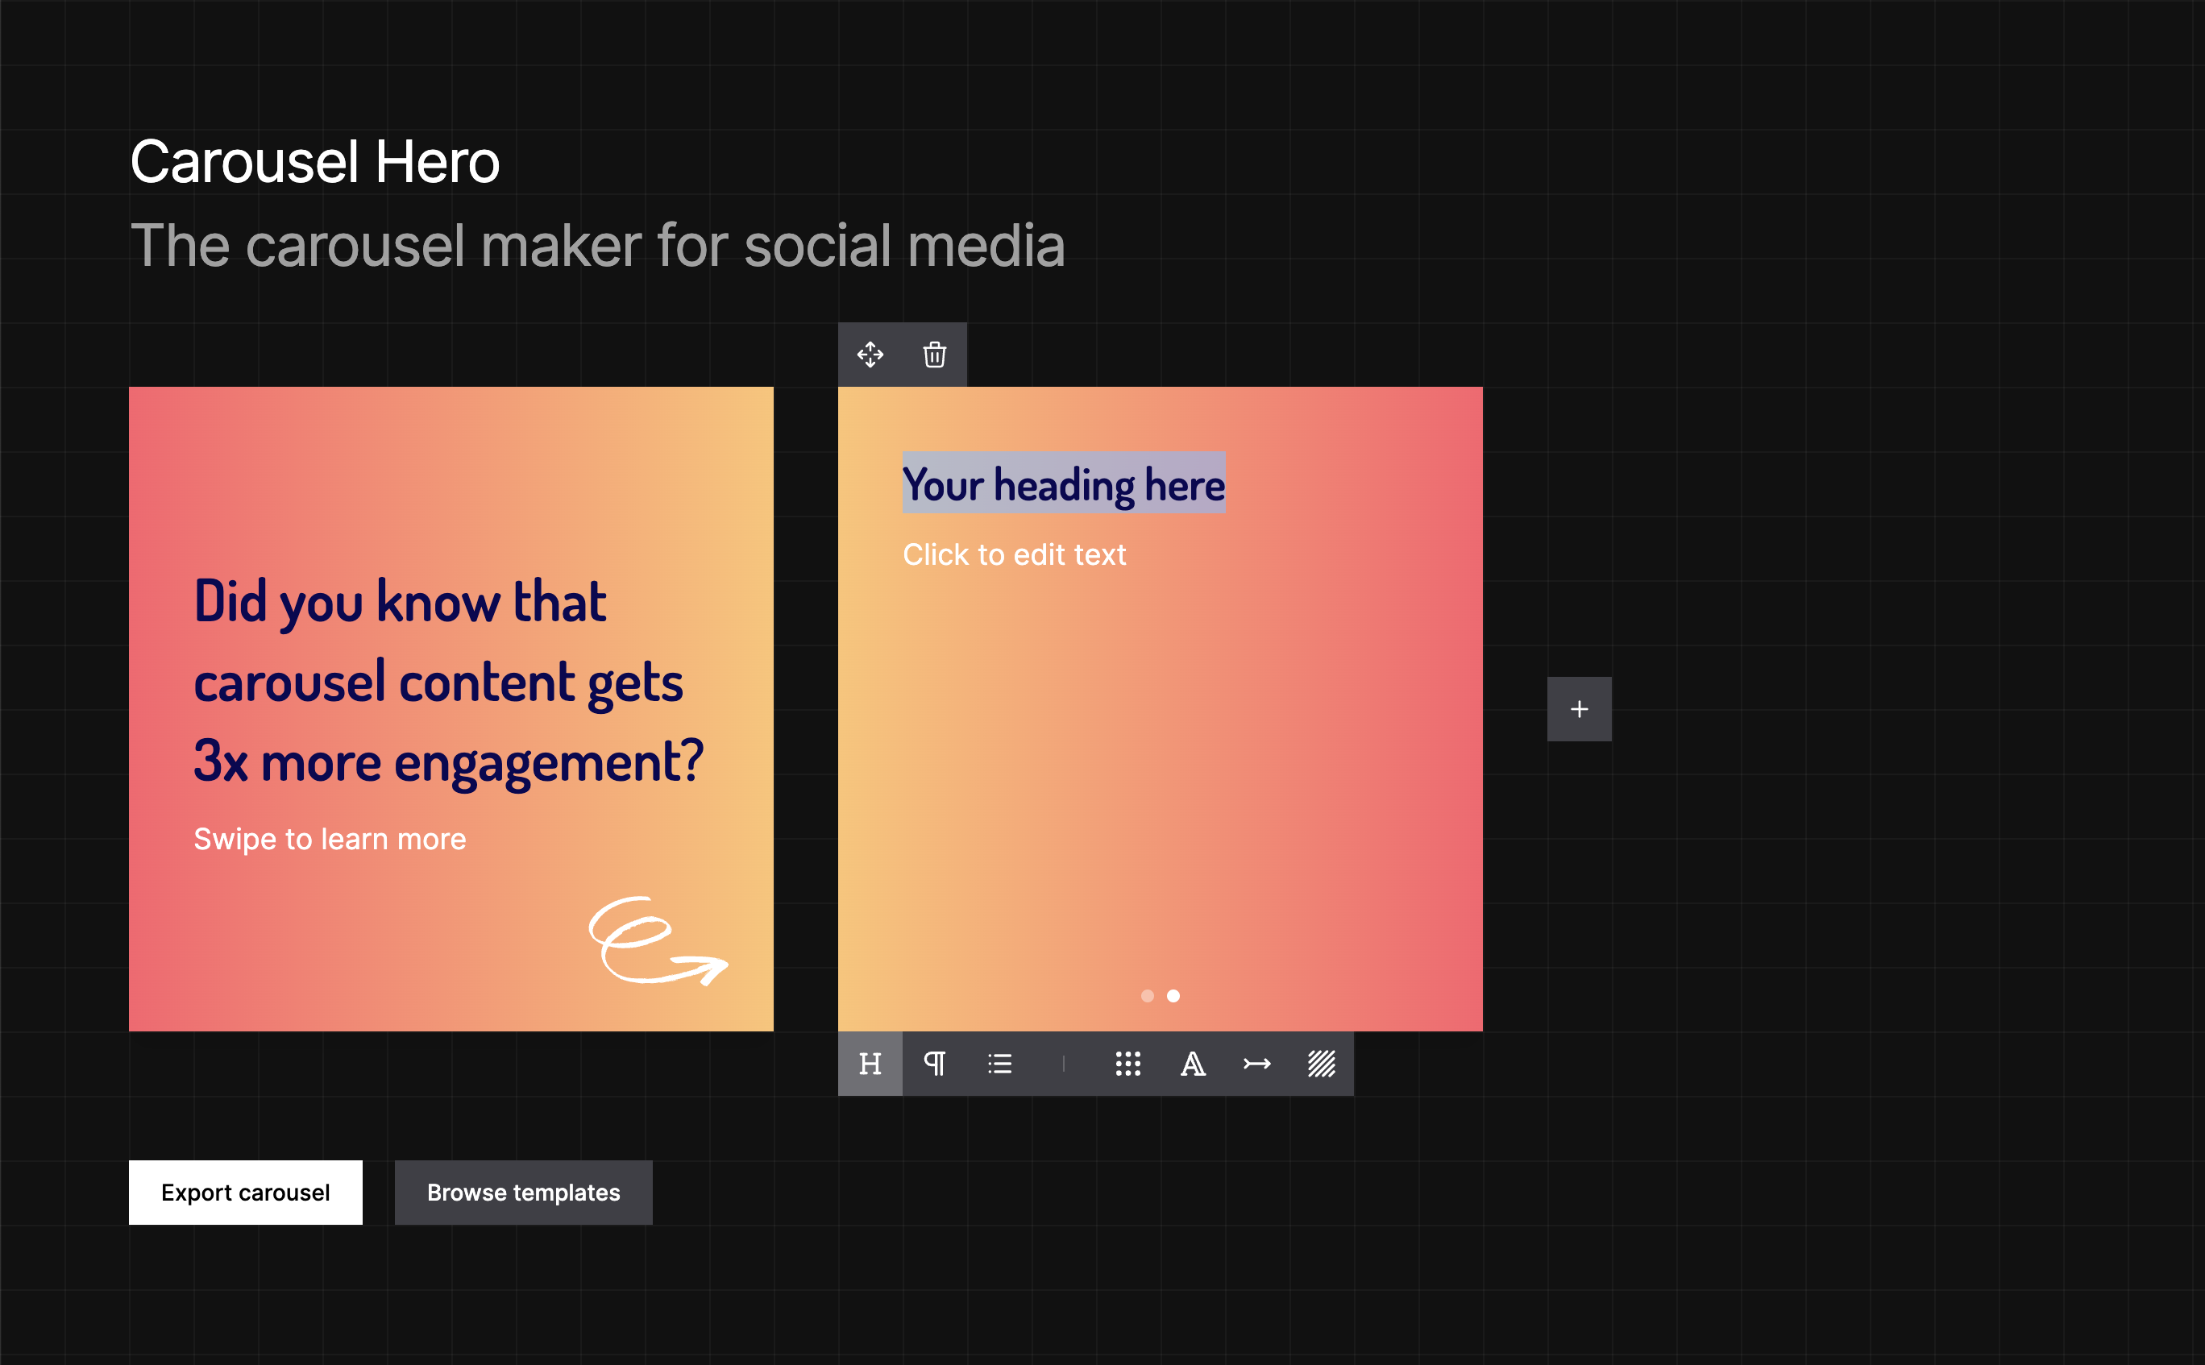Viewport: 2205px width, 1365px height.
Task: Click 'The carousel maker for social media' subtitle
Action: (598, 246)
